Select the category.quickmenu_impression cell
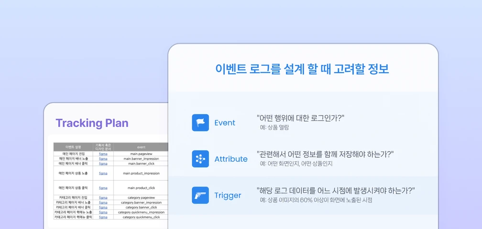Viewport: 482px width, 229px height. point(141,212)
